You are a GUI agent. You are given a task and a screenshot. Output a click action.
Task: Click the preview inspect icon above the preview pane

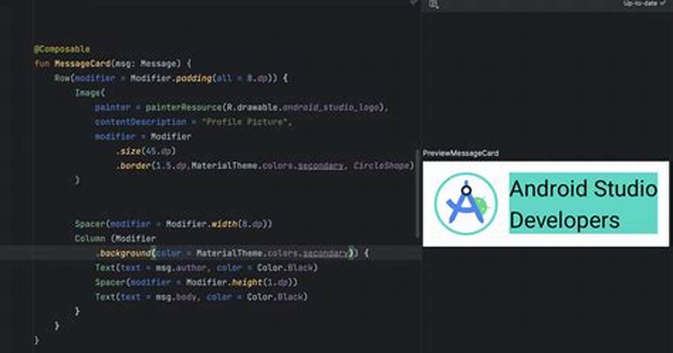(x=433, y=4)
